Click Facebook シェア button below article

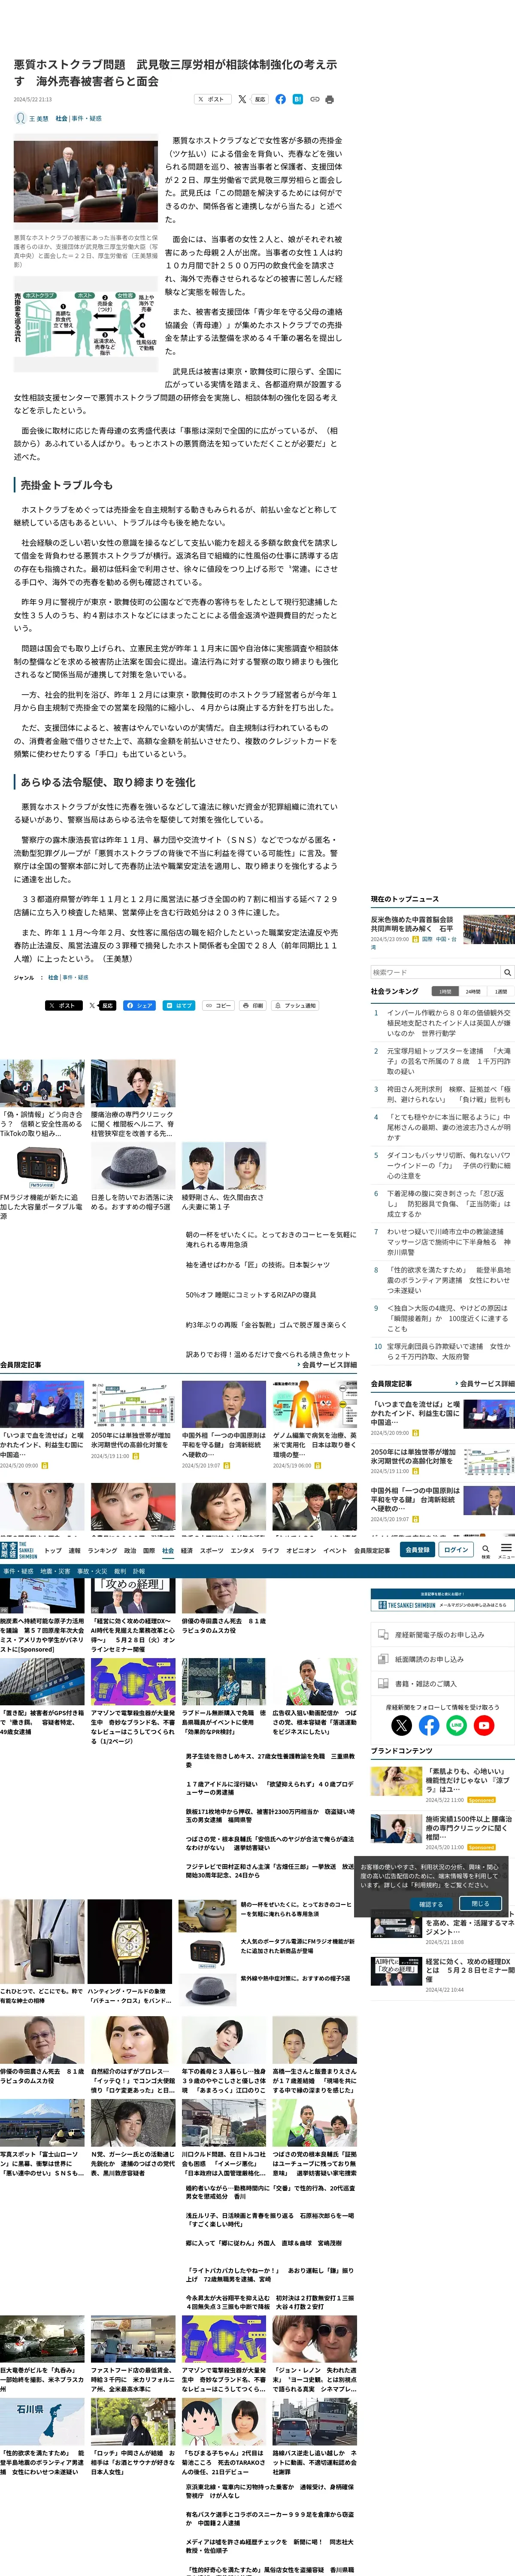click(x=139, y=1005)
